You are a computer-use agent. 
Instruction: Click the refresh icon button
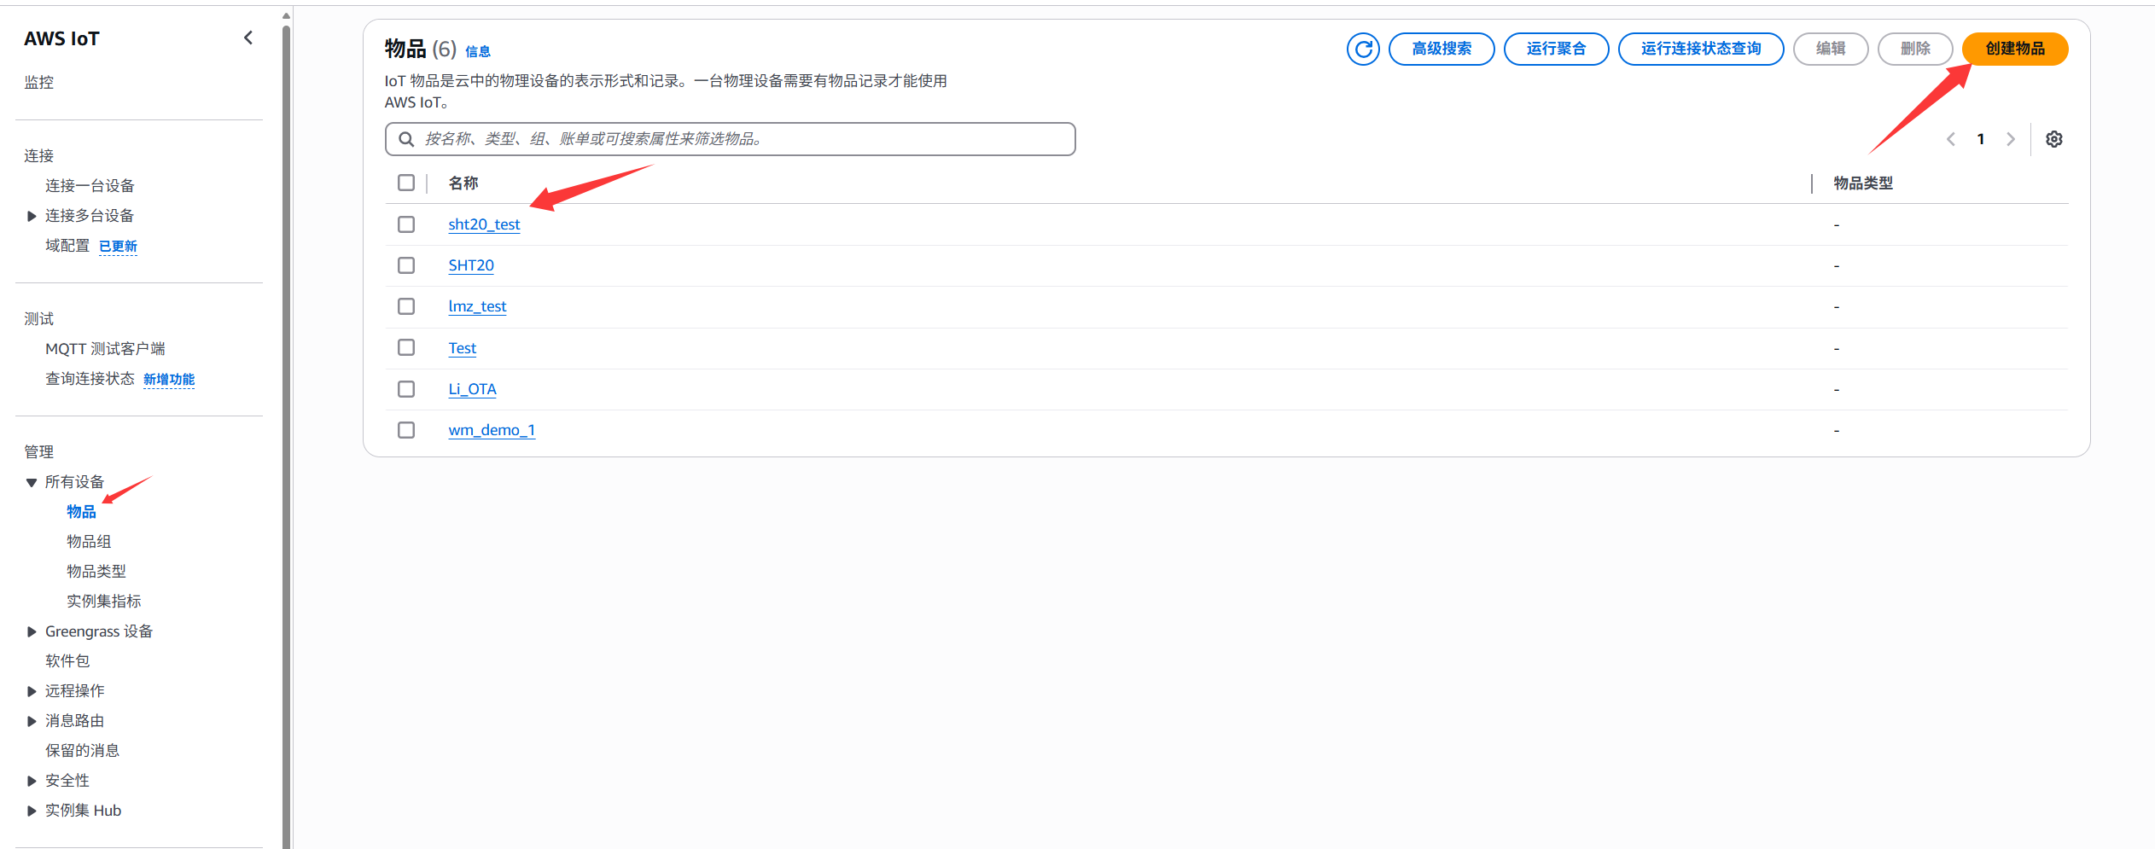[1363, 49]
